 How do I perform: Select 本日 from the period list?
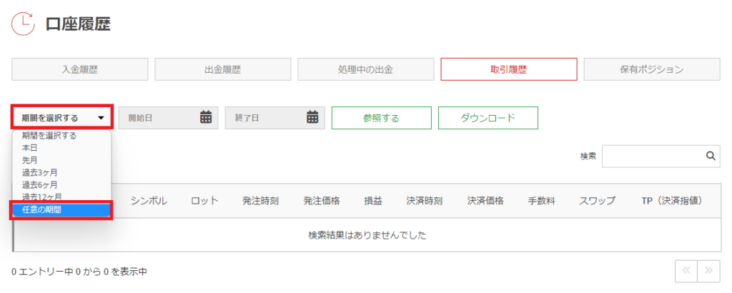(30, 147)
